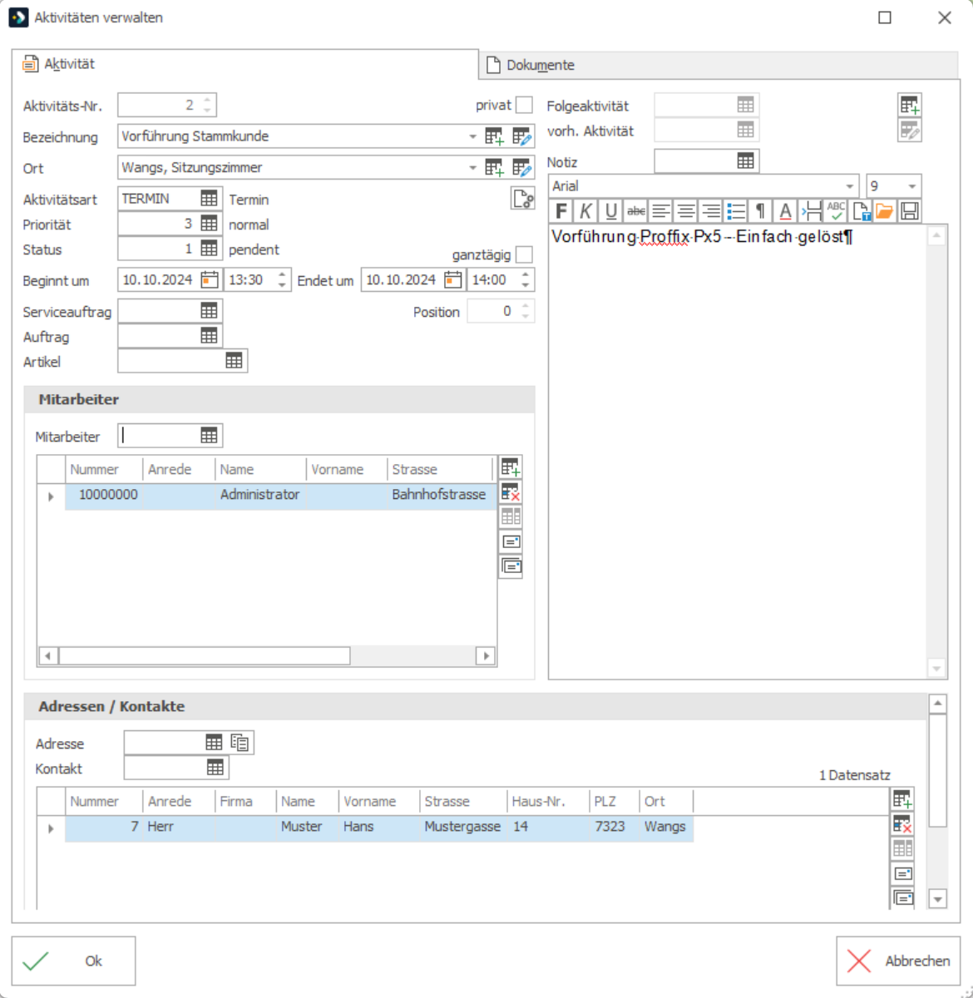Enable the ganztägig checkbox
The width and height of the screenshot is (973, 998).
click(x=524, y=254)
